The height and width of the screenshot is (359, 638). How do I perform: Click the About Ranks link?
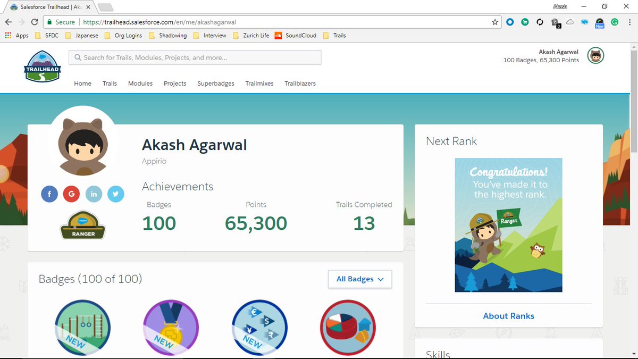[x=509, y=316]
